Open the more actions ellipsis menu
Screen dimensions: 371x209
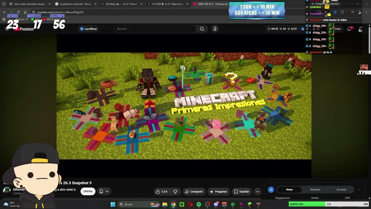point(257,192)
